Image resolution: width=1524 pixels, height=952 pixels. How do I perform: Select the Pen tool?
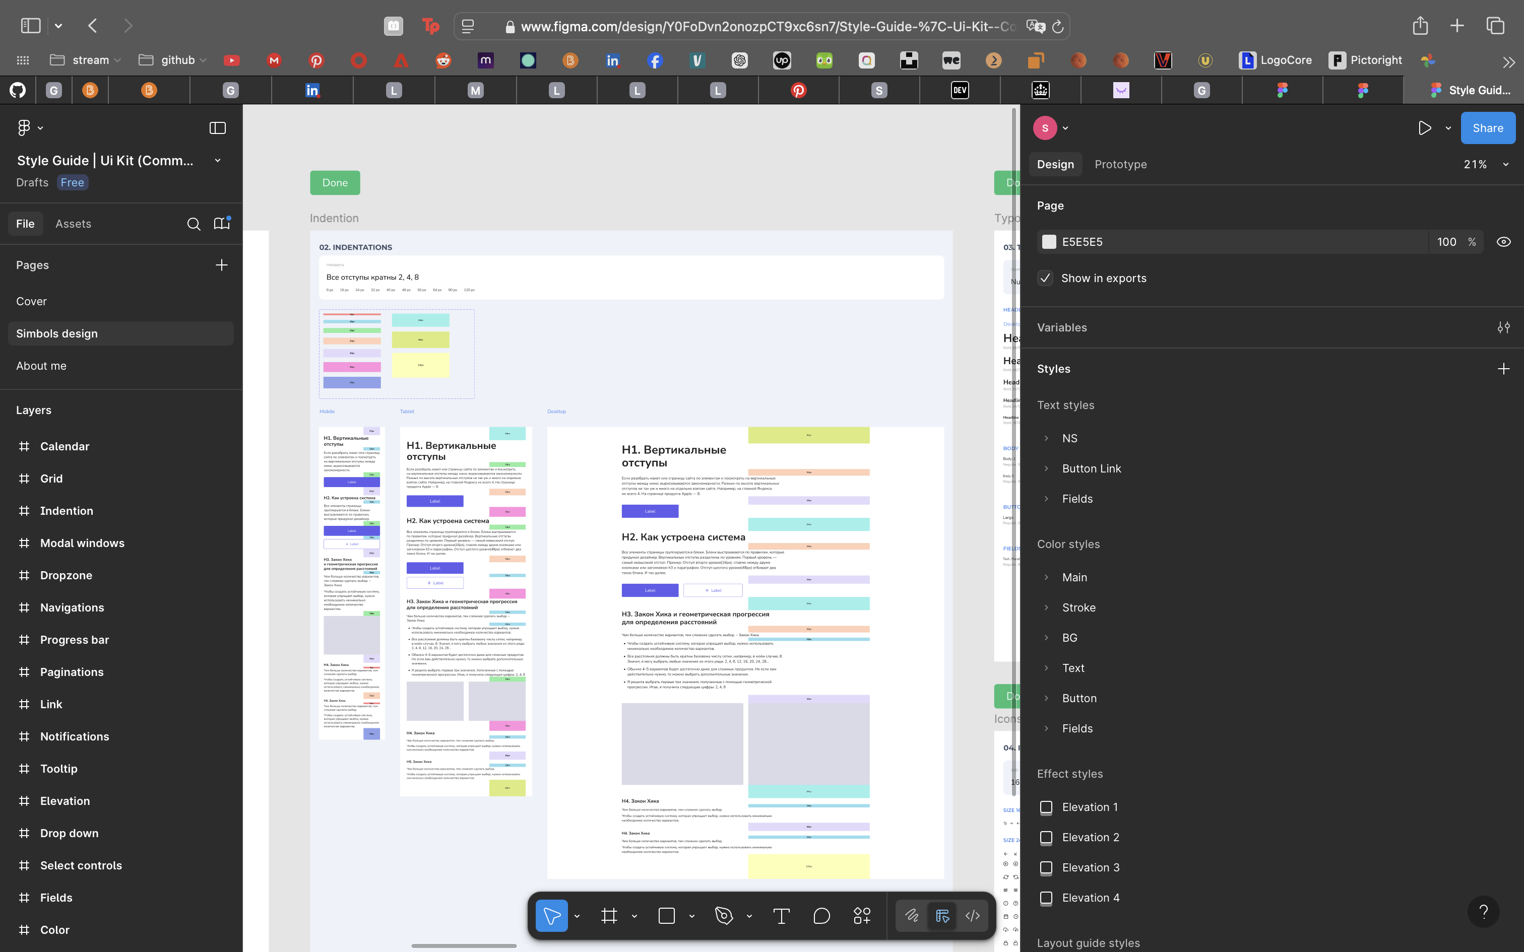pos(724,916)
